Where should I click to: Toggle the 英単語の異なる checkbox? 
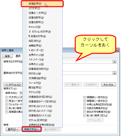tap(7, 112)
